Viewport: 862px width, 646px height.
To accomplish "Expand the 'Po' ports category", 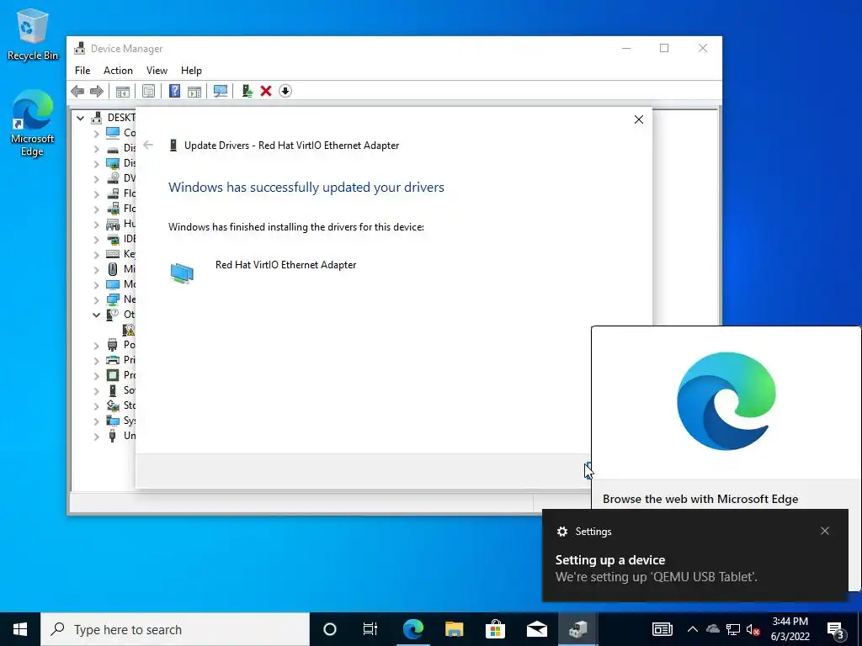I will click(96, 345).
